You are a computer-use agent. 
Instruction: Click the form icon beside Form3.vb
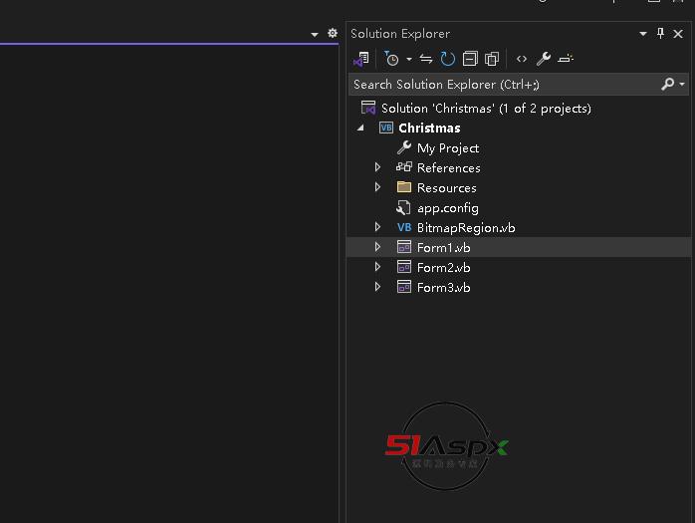[404, 287]
